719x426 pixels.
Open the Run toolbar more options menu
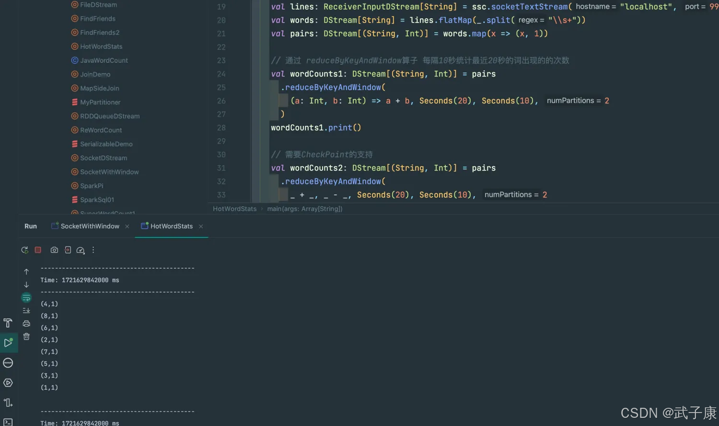point(93,250)
